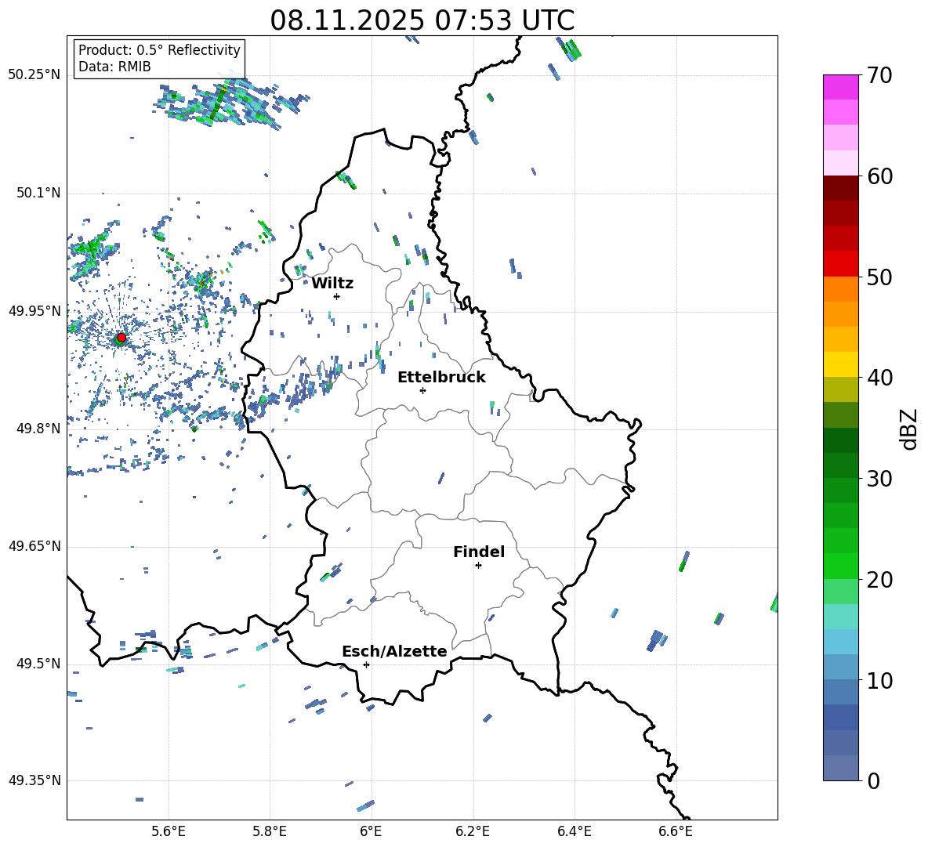Click the Wiltz station cross marker
The width and height of the screenshot is (928, 847).
(x=337, y=296)
